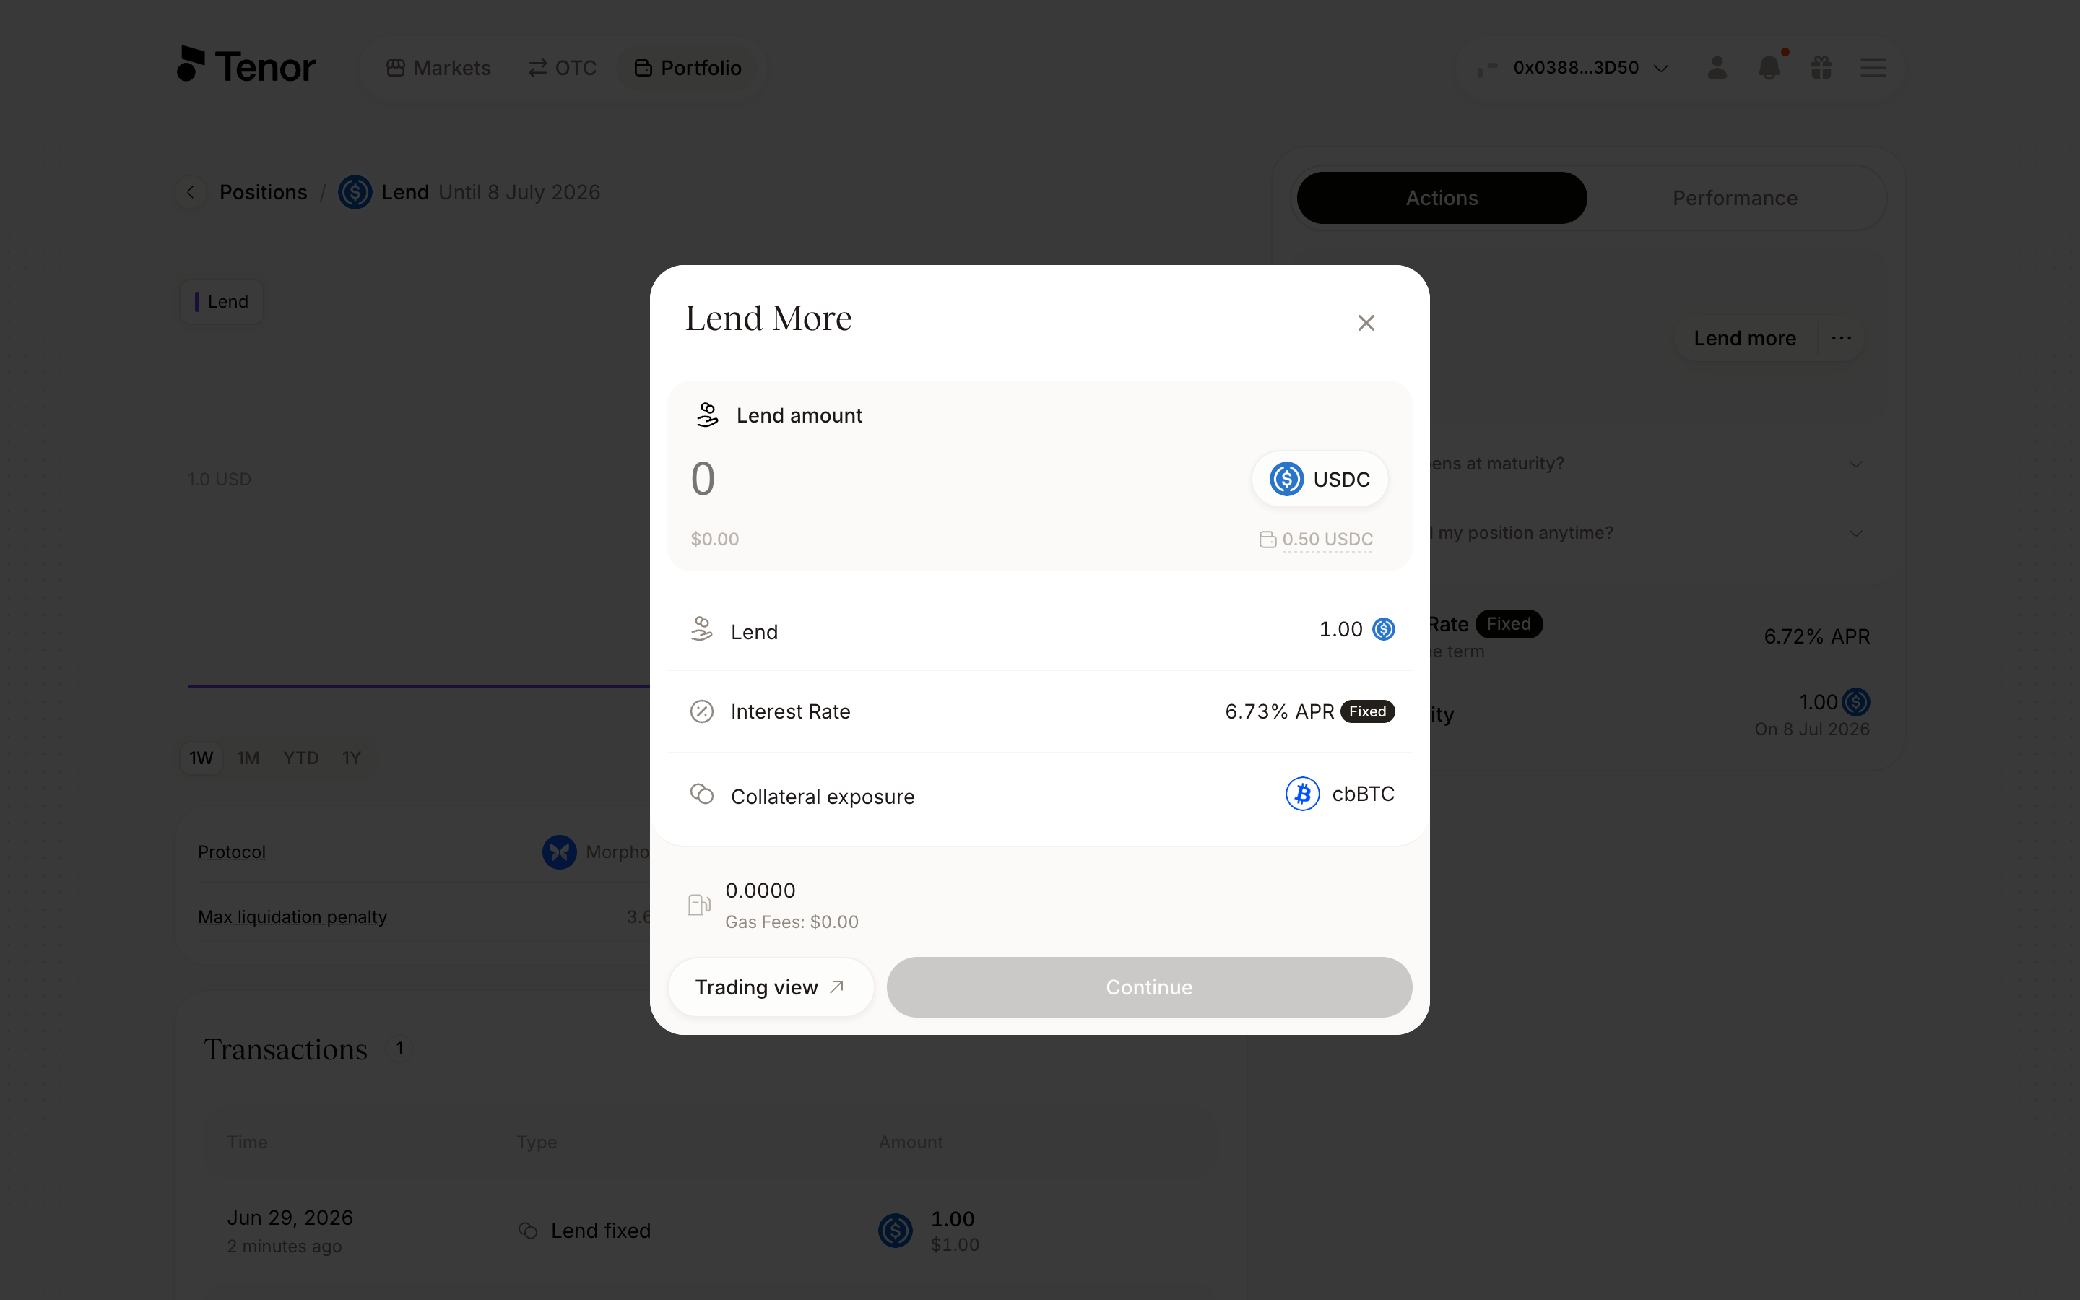Click the Protocol label
The height and width of the screenshot is (1300, 2080).
(231, 852)
